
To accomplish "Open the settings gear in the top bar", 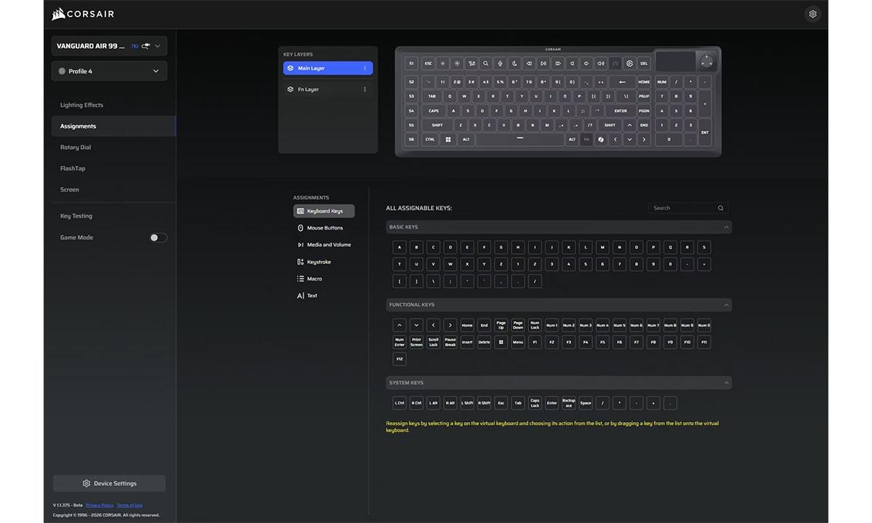I will click(812, 14).
